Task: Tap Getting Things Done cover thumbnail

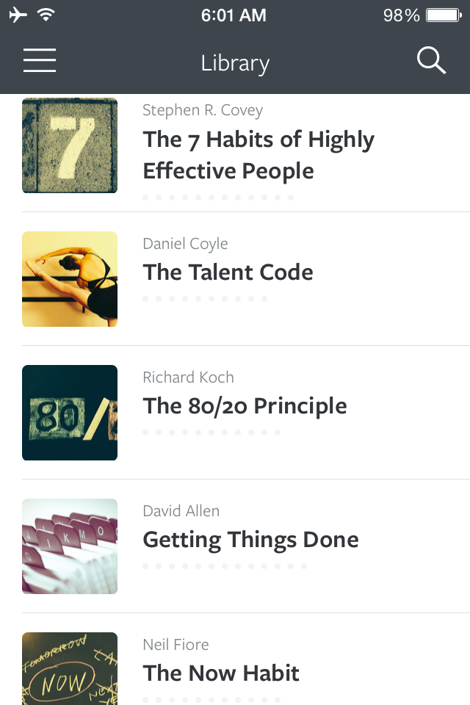Action: (70, 546)
